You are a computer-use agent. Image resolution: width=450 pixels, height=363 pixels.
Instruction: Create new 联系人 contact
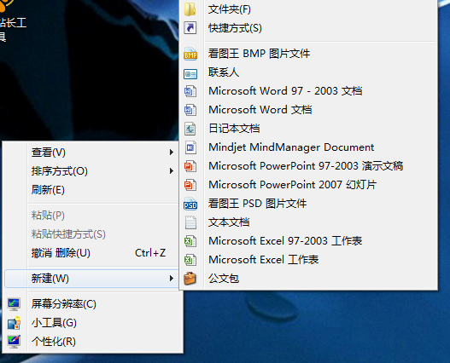pos(308,72)
